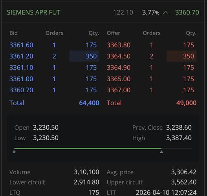Select offer price 3364.50
This screenshot has height=196, width=207.
119,56
